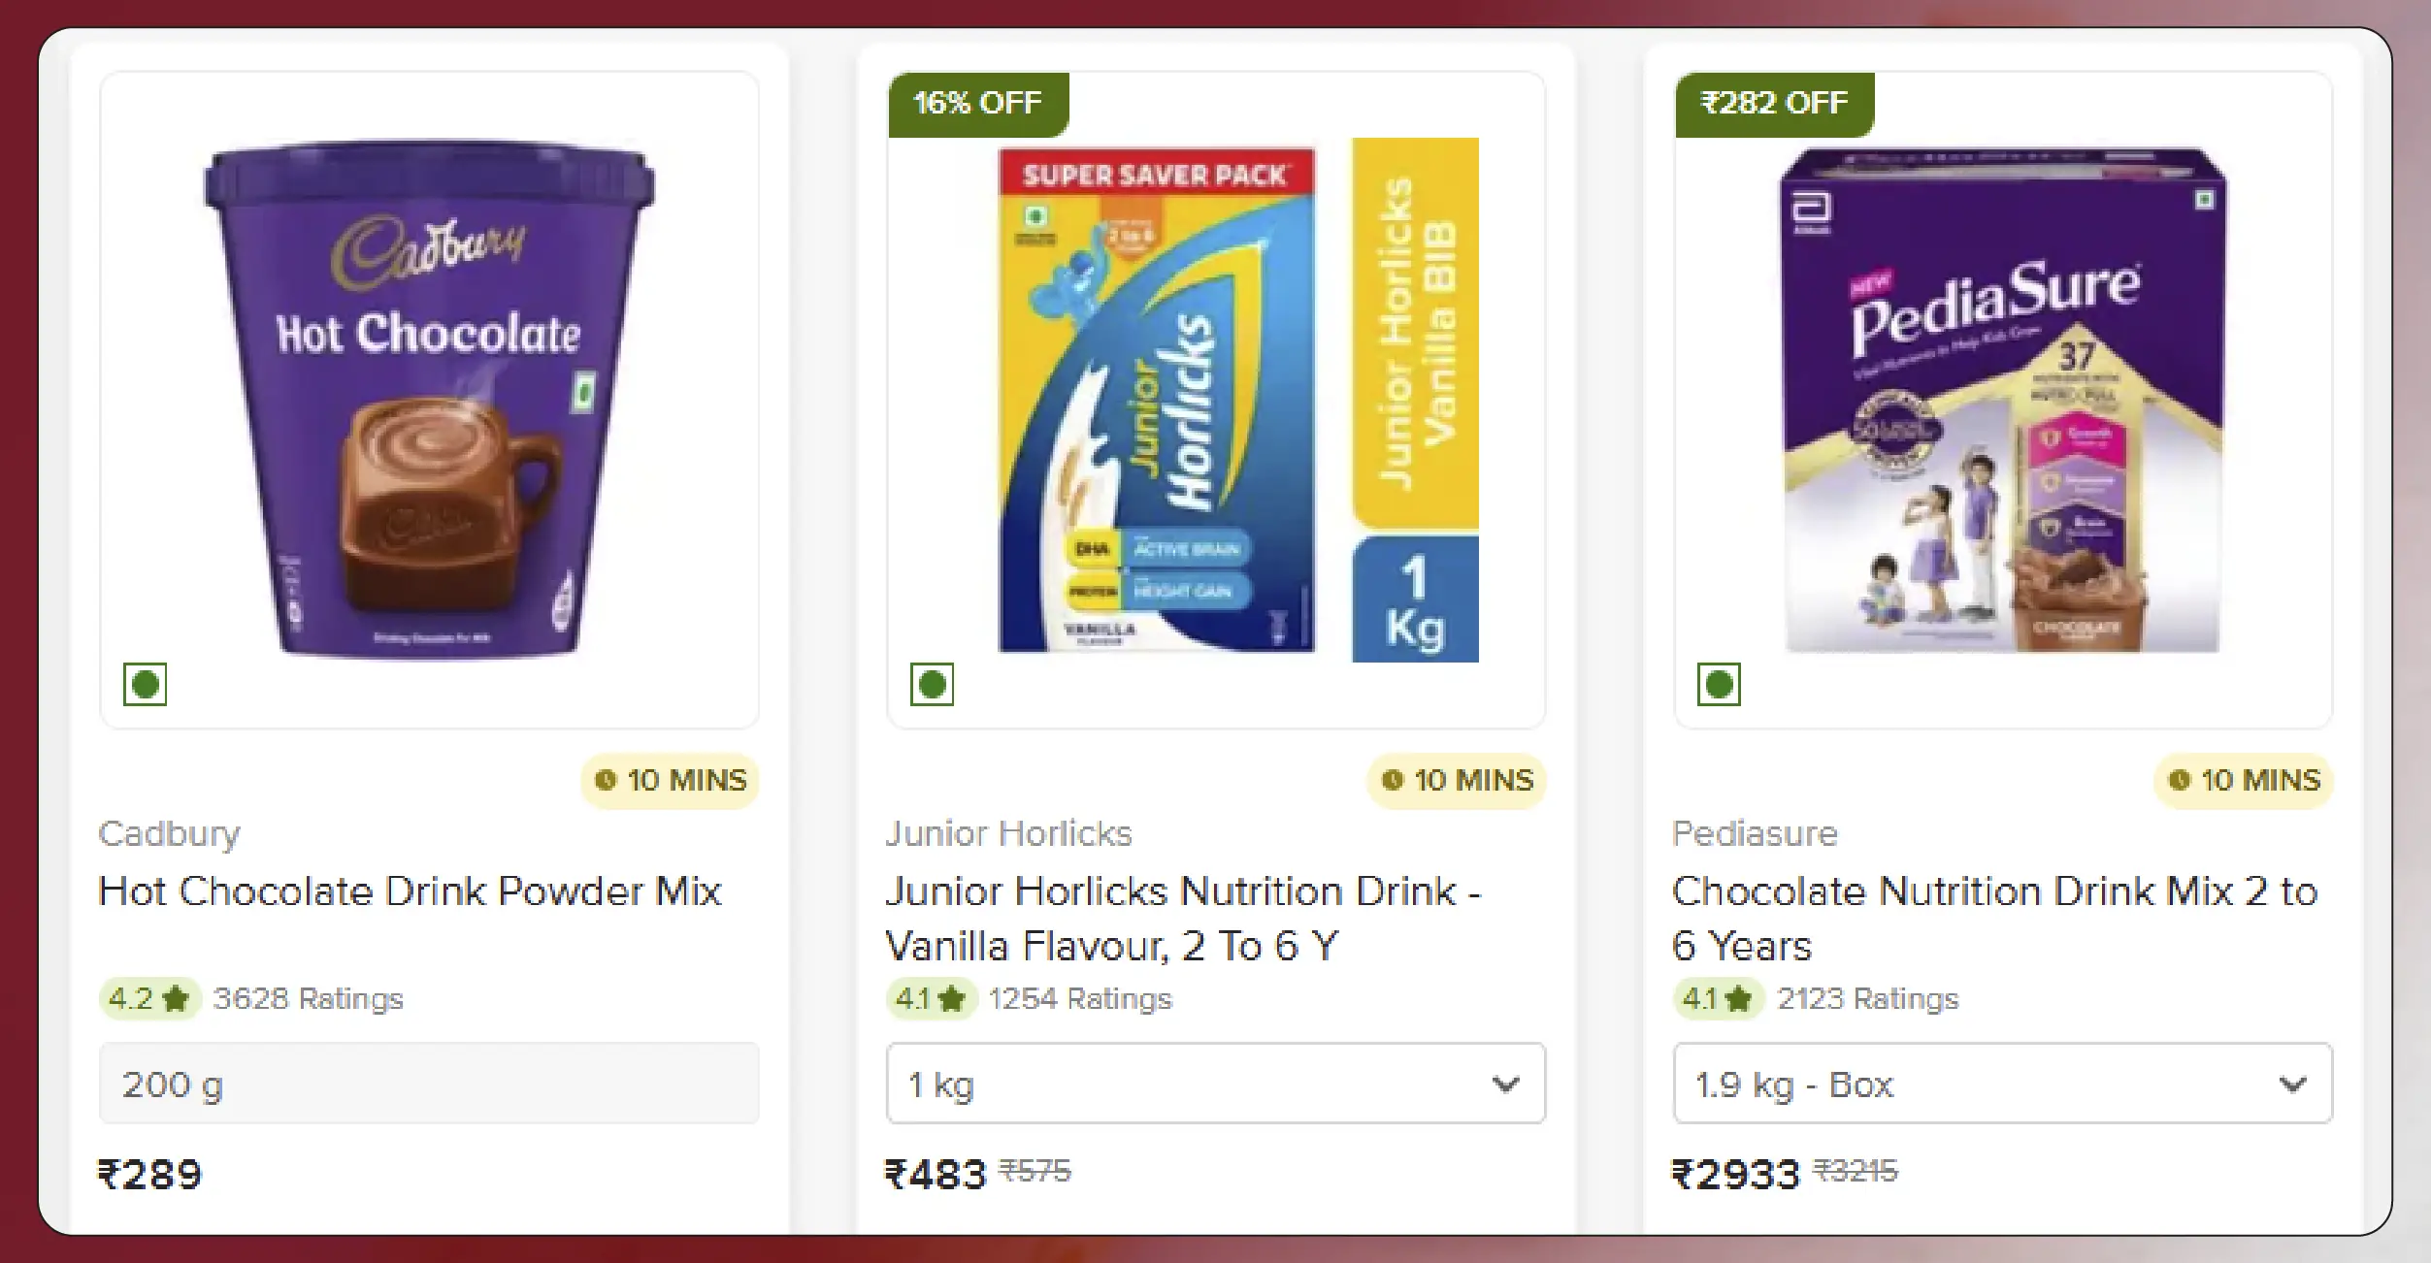Click the Junior Horlicks super saver pack image

pos(1238,400)
